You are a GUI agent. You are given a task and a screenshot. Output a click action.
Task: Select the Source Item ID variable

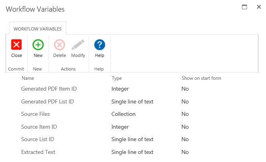coord(39,127)
